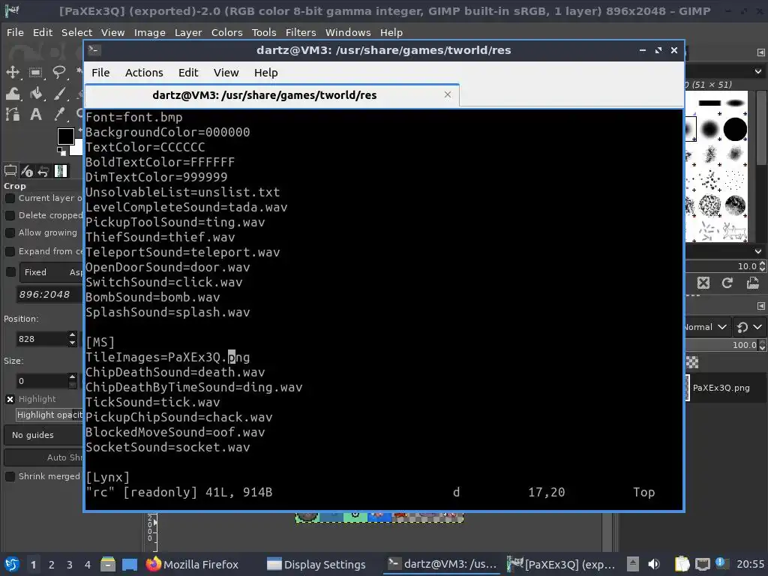Select the Rectangle Select tool
Viewport: 768px width, 576px height.
tap(35, 73)
